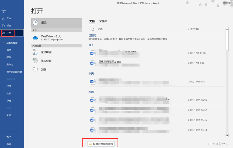Screen dimensions: 233x148
Task: Open the file 具体代码实现.docx
Action: pyautogui.click(x=110, y=62)
